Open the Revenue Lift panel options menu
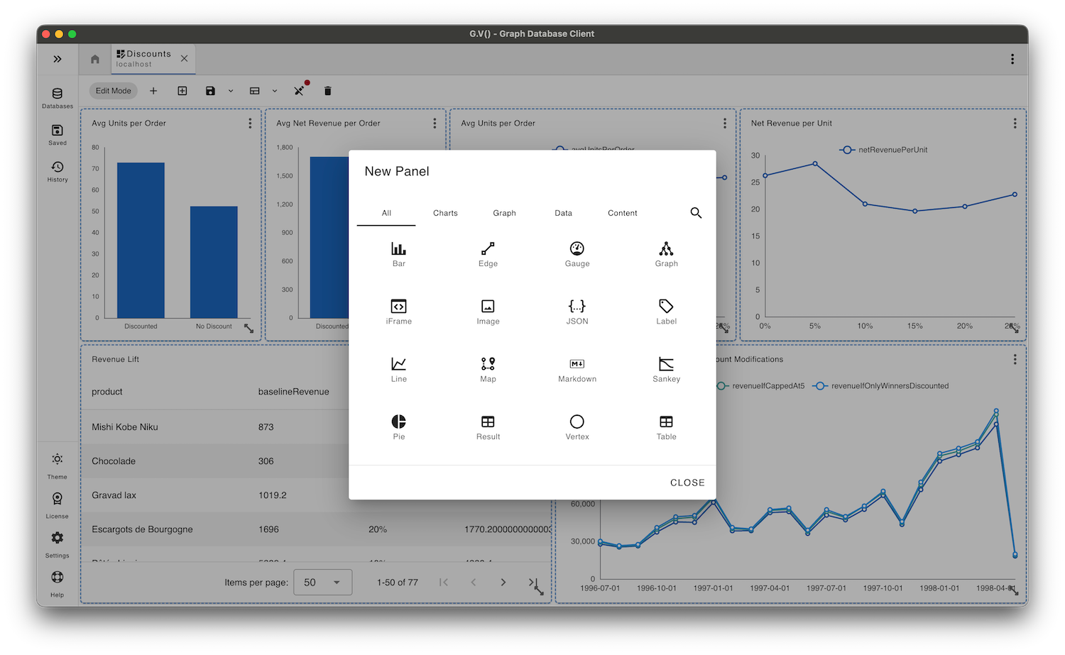The image size is (1065, 655). point(537,359)
